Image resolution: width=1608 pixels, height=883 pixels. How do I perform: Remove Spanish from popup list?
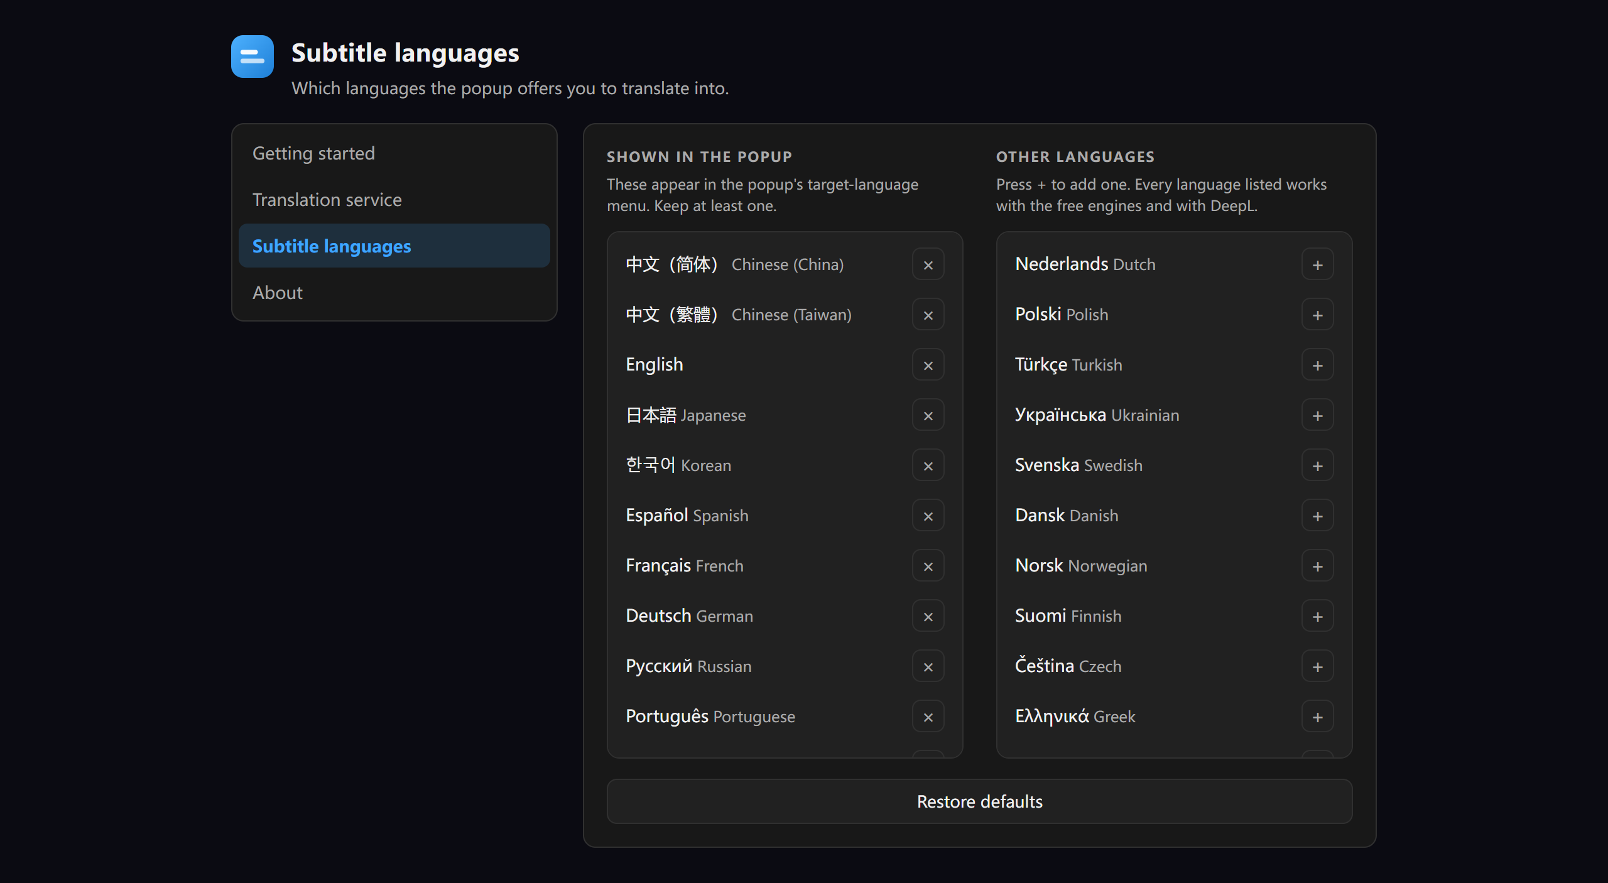pos(928,516)
